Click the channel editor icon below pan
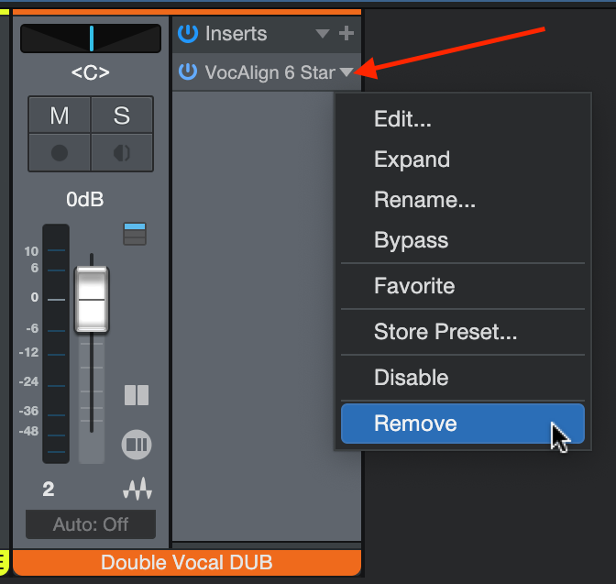This screenshot has height=584, width=616. 135,234
